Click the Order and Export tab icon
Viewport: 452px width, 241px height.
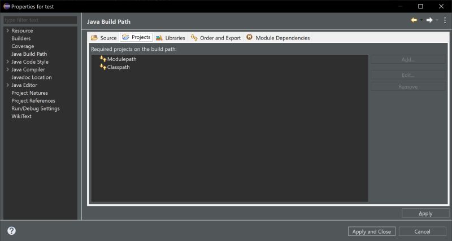pyautogui.click(x=194, y=37)
